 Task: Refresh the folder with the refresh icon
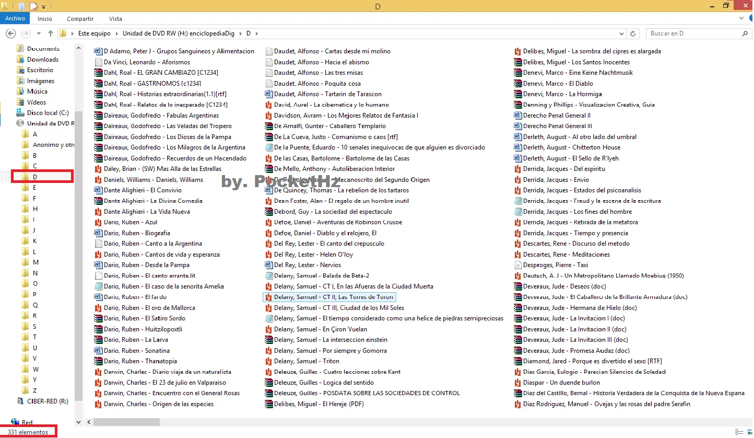633,33
